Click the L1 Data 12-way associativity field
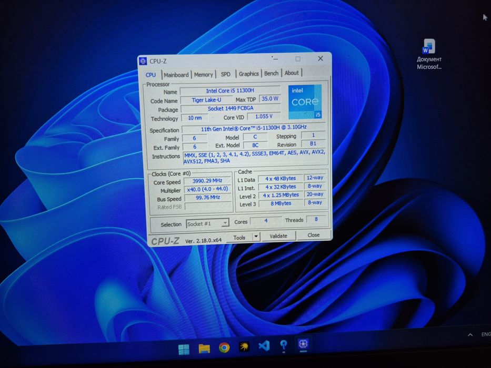 click(315, 178)
